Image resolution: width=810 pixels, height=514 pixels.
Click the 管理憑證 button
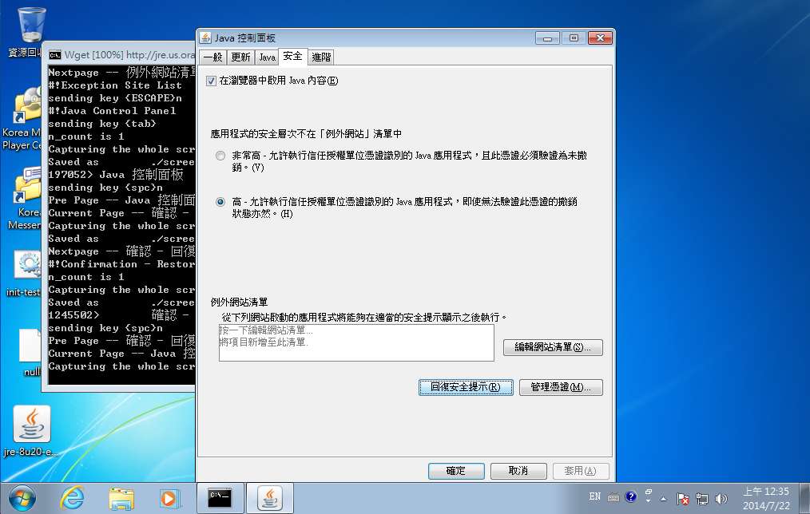pyautogui.click(x=561, y=387)
